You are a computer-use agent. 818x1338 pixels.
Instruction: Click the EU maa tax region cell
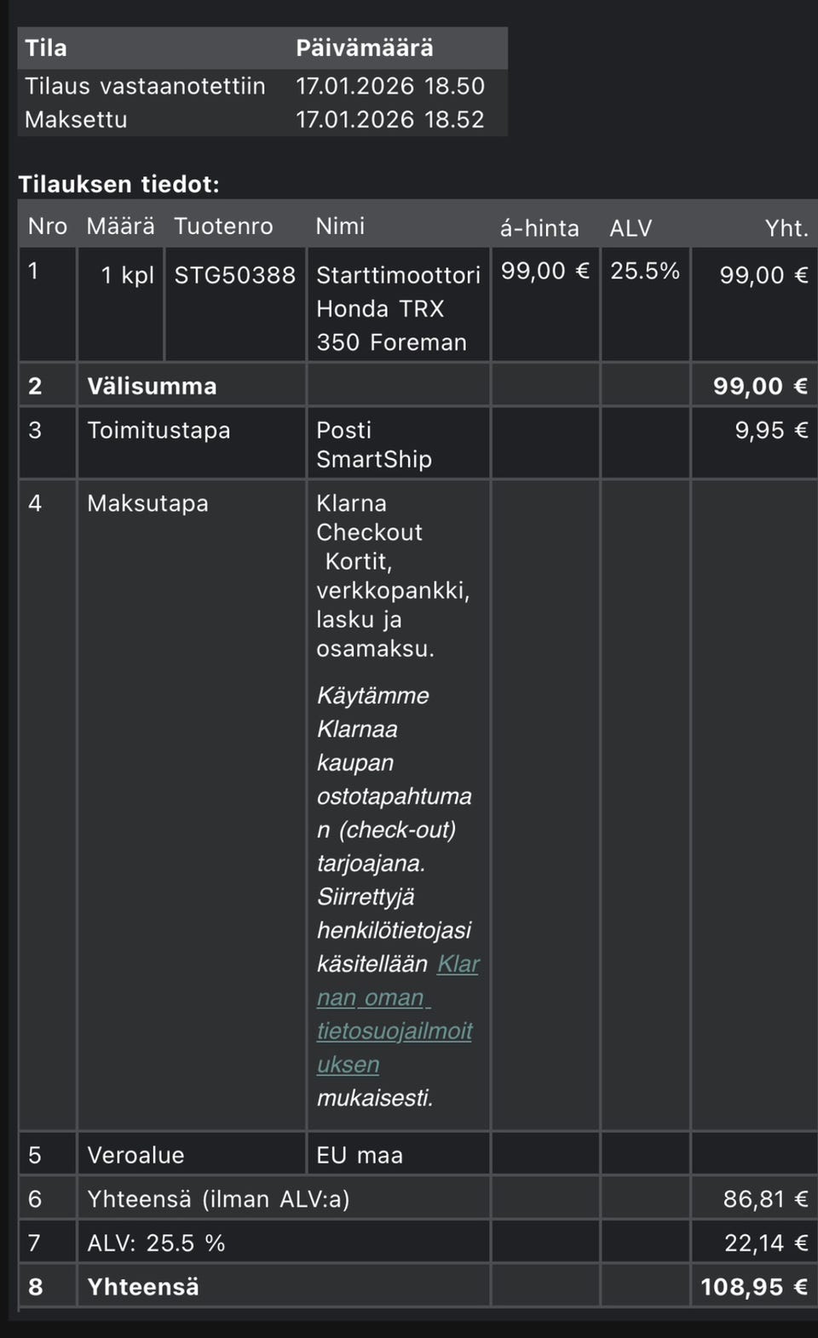(359, 1155)
